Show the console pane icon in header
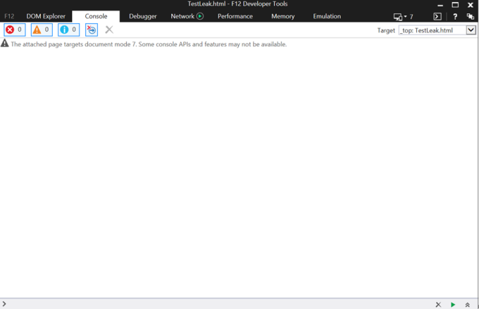The image size is (479, 309). [437, 16]
